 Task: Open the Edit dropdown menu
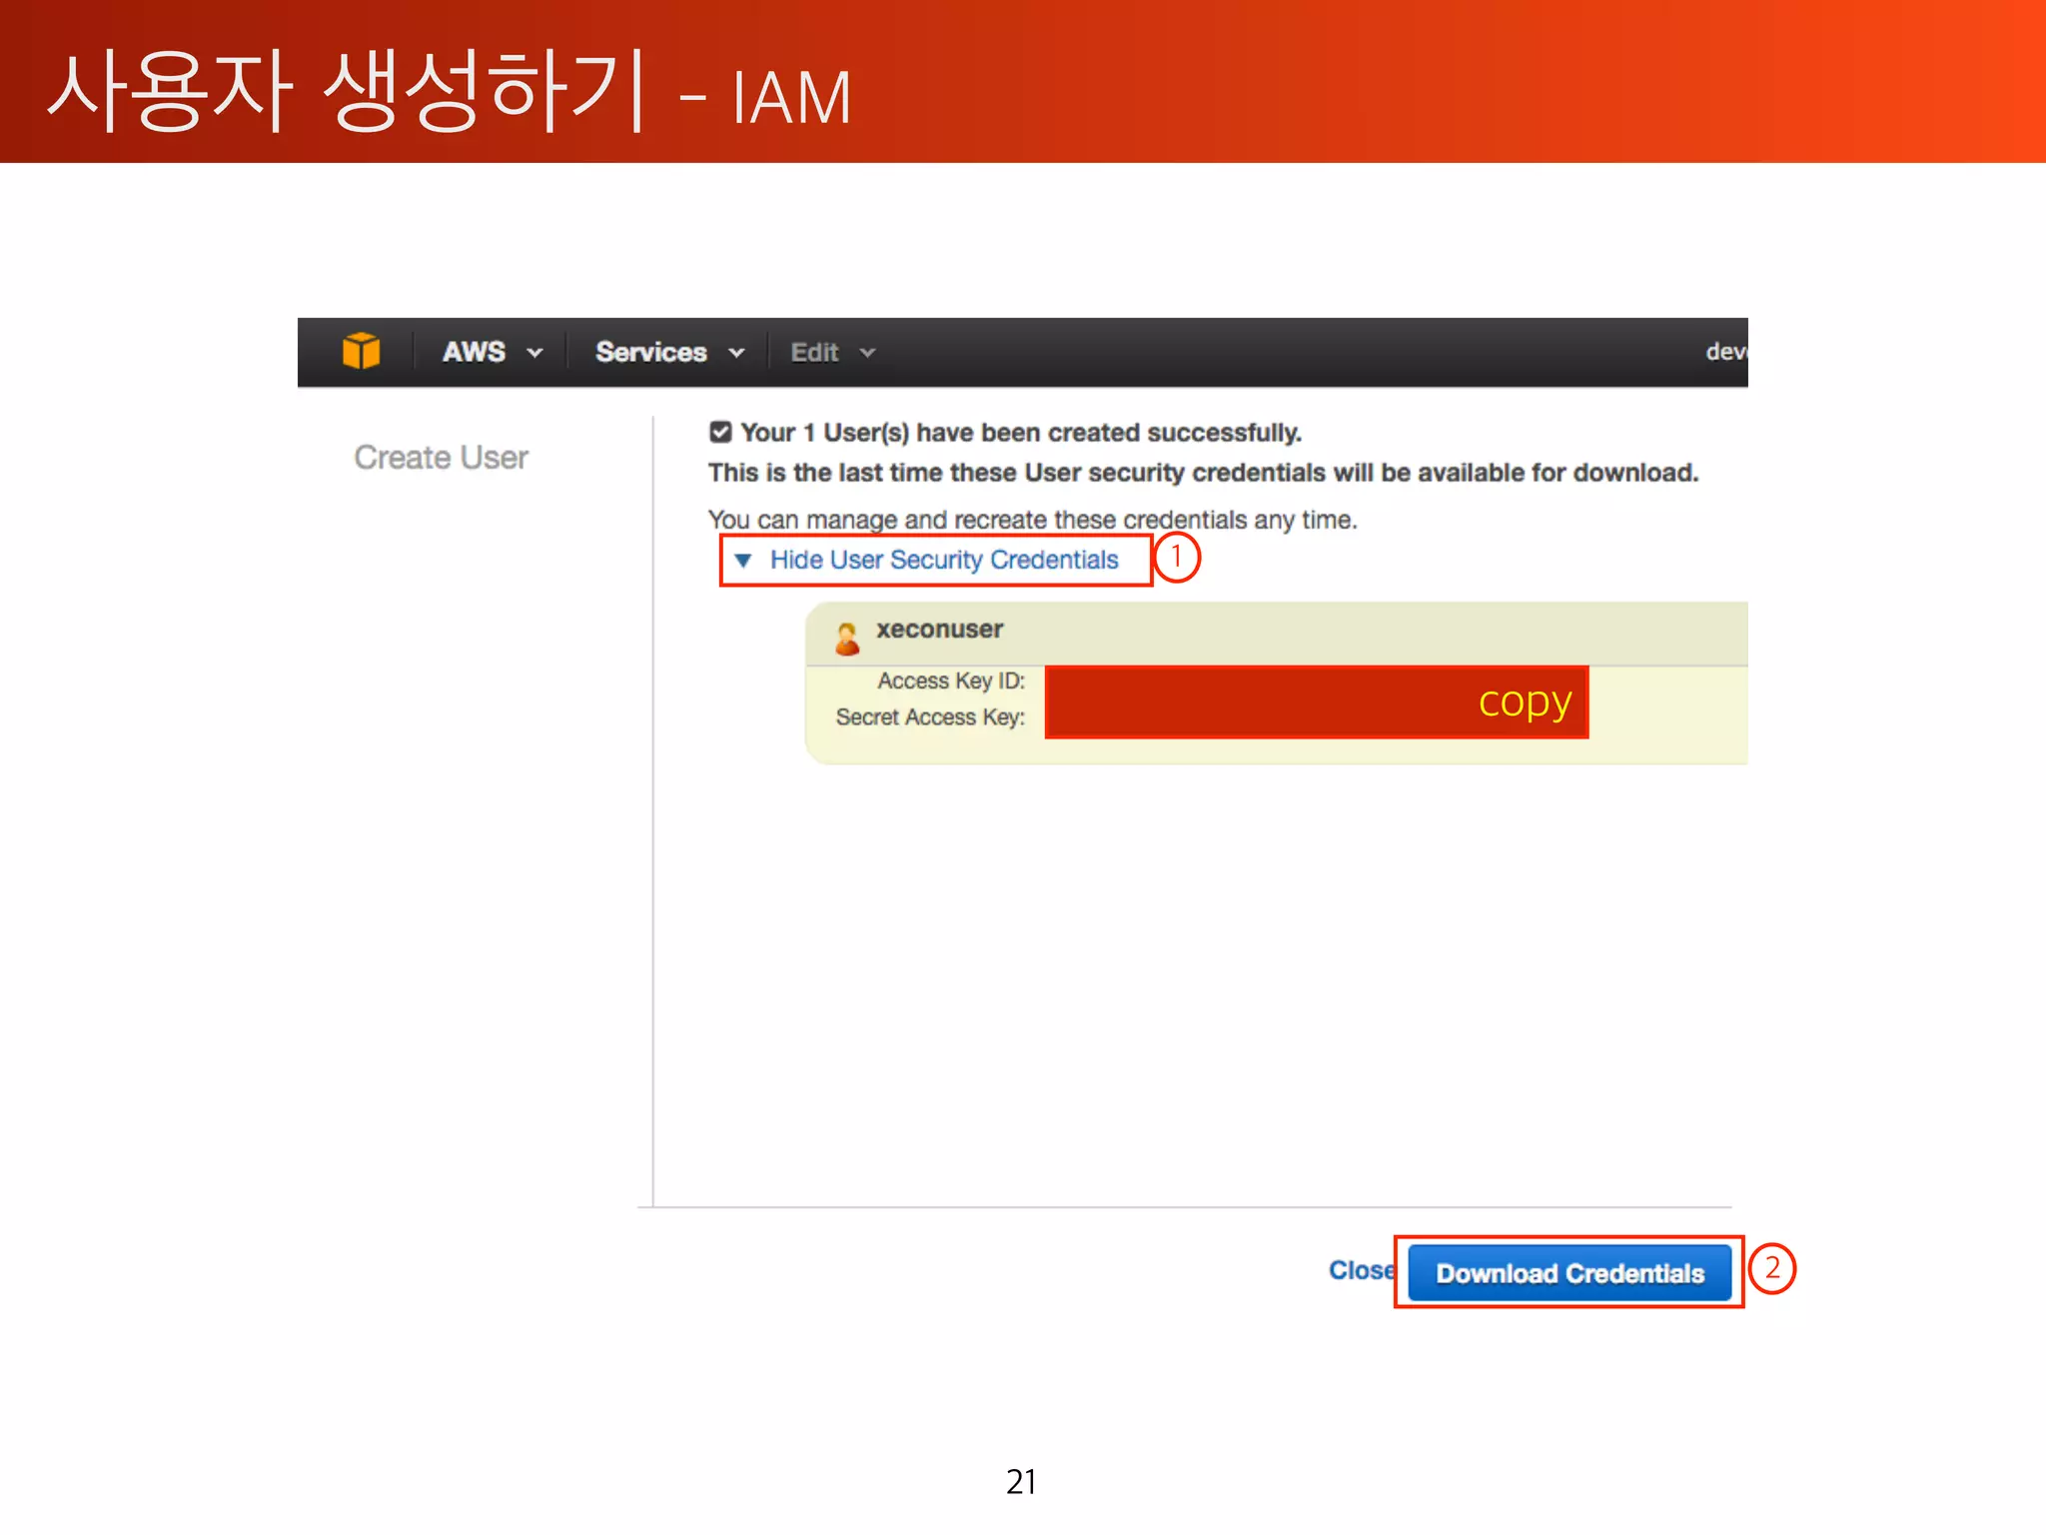click(832, 352)
